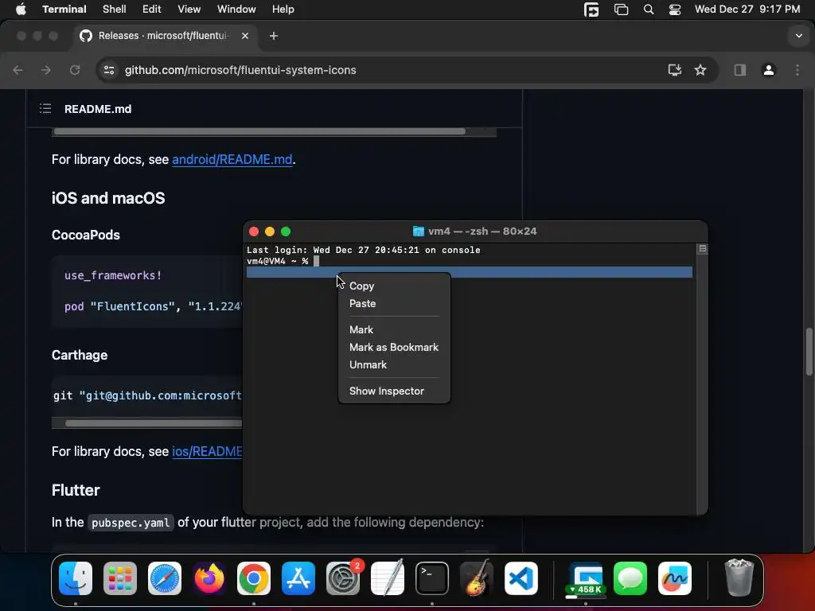This screenshot has height=611, width=815.
Task: Click the horizontal scrollbar above android docs line
Action: (259, 131)
